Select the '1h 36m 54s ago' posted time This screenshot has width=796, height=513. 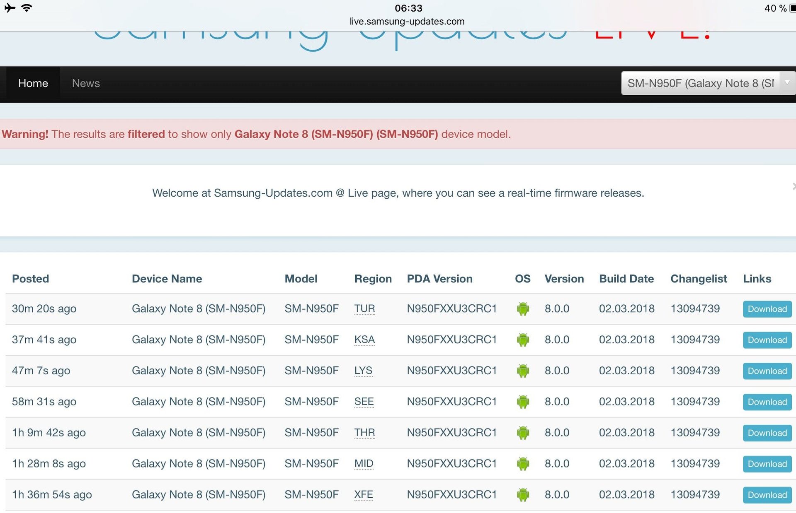click(x=52, y=494)
